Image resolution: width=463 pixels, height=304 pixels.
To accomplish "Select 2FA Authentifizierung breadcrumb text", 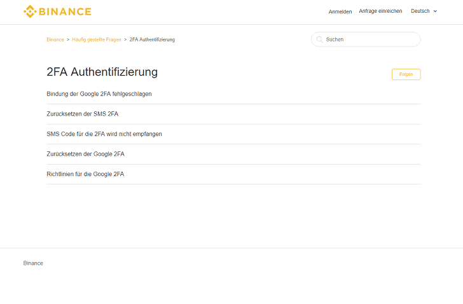I will [x=152, y=39].
